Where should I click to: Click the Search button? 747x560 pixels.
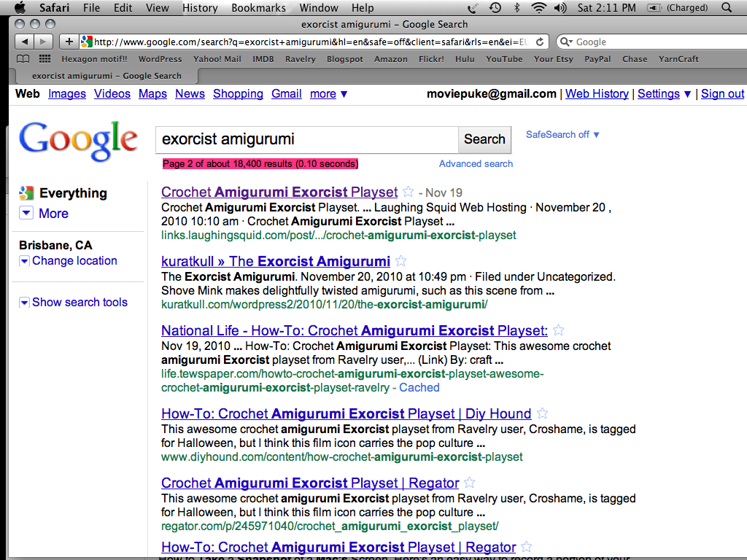coord(484,139)
